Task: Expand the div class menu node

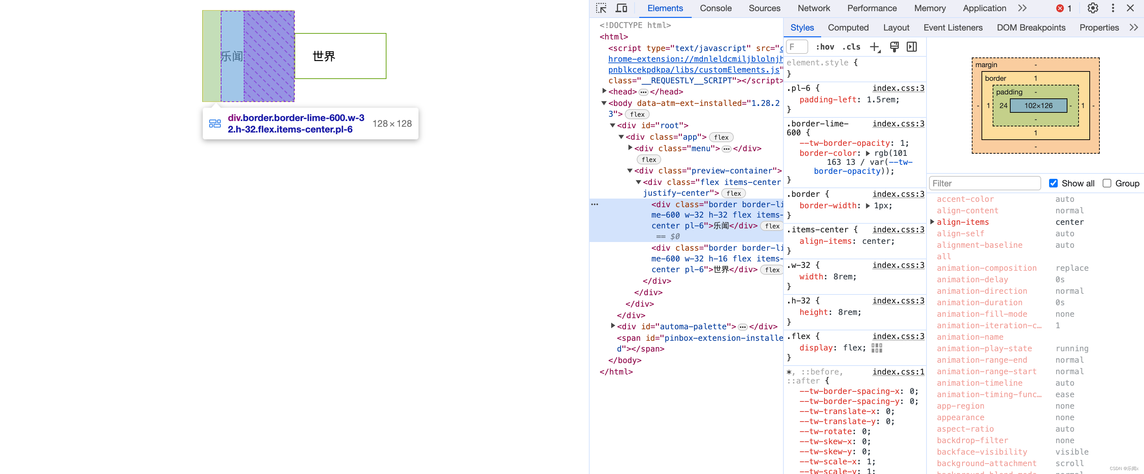Action: click(x=630, y=148)
